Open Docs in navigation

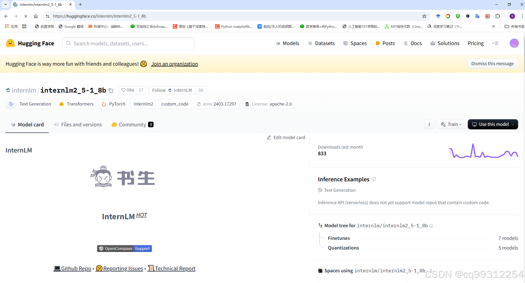[x=412, y=43]
